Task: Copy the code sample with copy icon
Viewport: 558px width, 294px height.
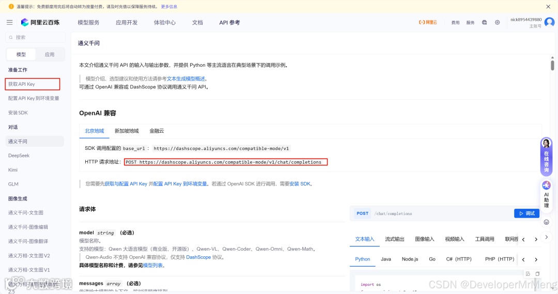Action: [537, 274]
